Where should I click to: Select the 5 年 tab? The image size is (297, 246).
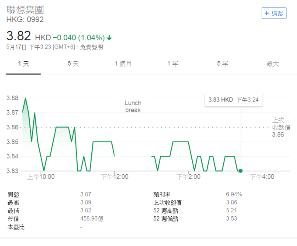pyautogui.click(x=223, y=63)
